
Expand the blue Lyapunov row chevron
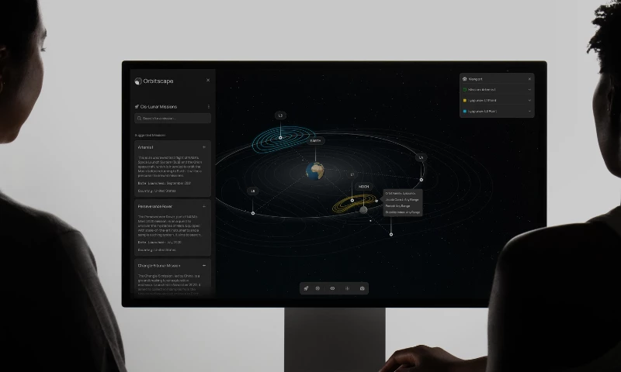coord(529,111)
